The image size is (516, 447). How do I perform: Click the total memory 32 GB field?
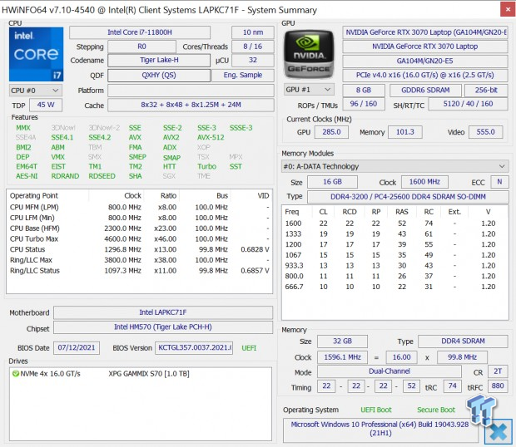coord(342,341)
